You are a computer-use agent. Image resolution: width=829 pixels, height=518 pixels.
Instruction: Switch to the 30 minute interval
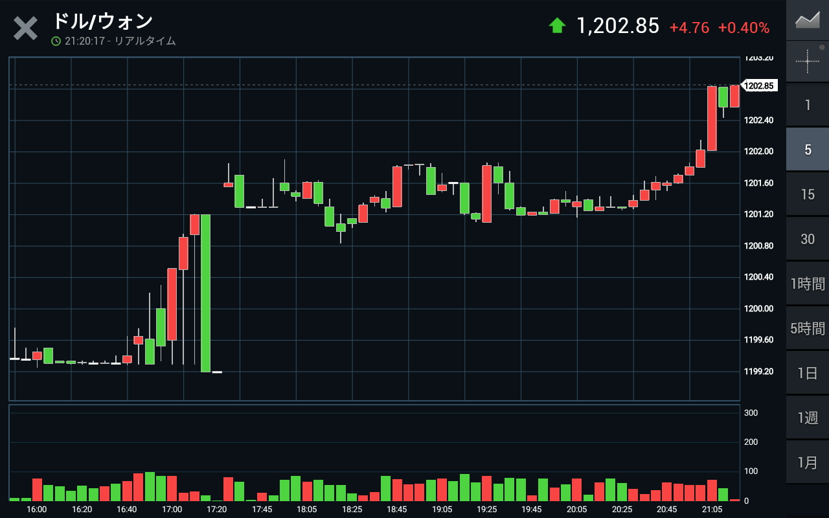point(807,239)
